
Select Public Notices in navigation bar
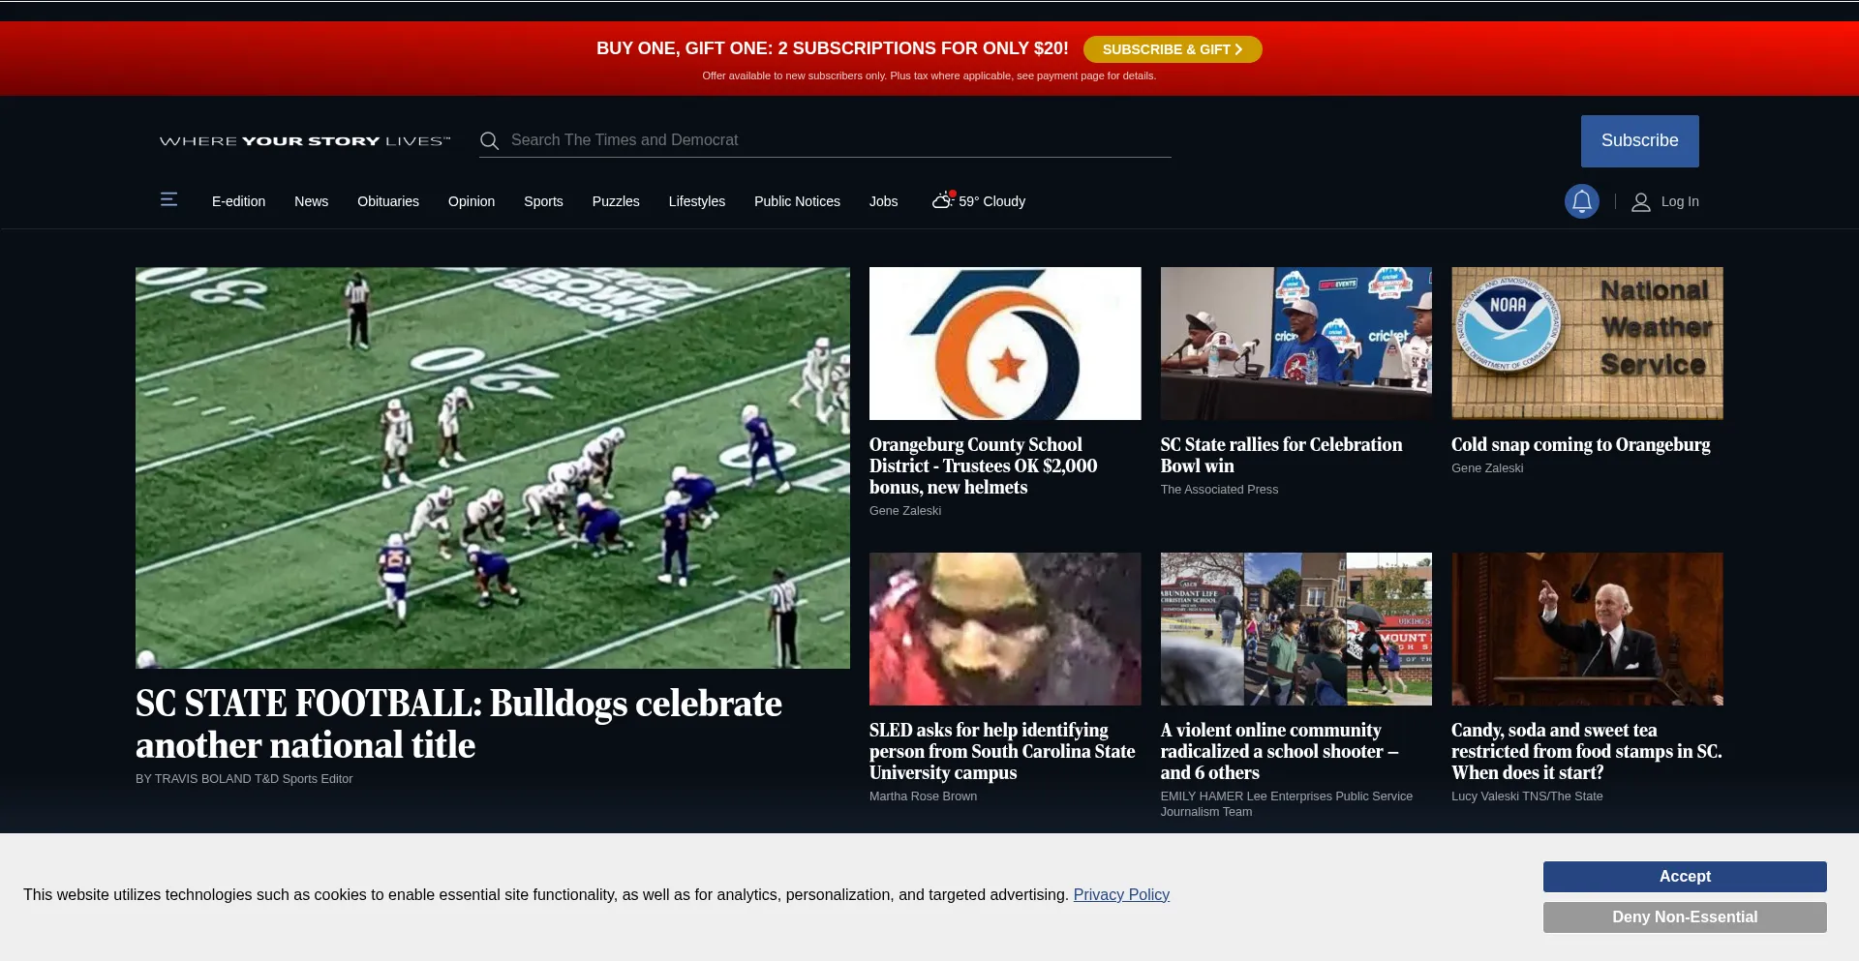[797, 201]
